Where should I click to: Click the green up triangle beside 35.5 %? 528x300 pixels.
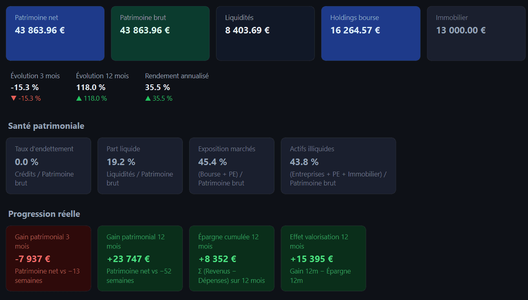tap(148, 98)
